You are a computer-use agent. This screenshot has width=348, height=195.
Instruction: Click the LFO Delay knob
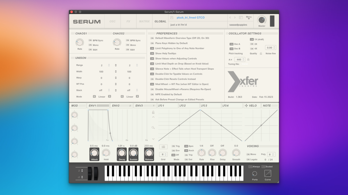point(222,153)
